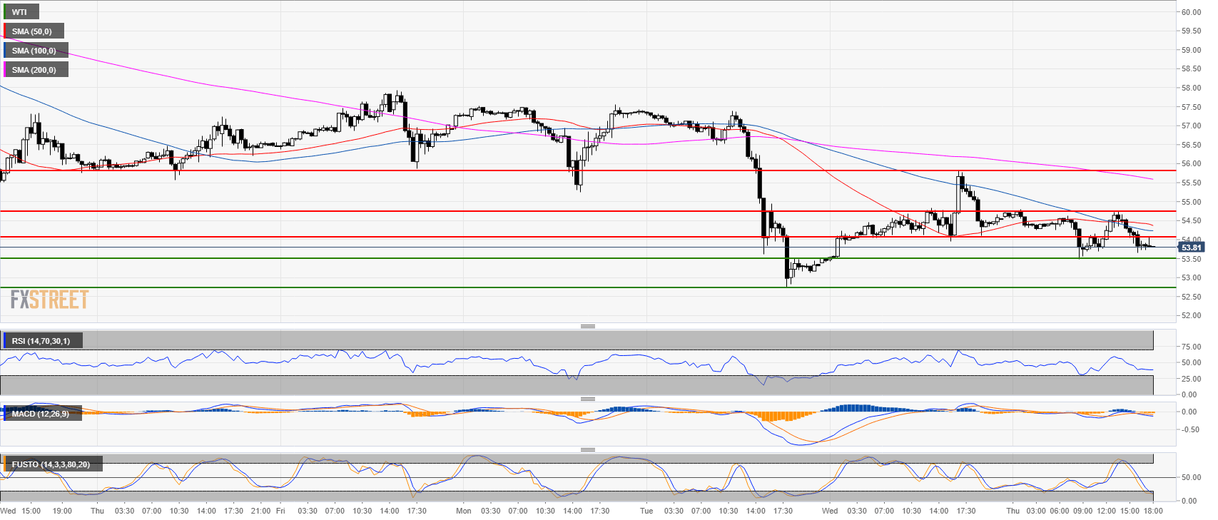Screen dimensions: 1218x520
Task: Click the 52.00 level on price scale
Action: (1190, 315)
